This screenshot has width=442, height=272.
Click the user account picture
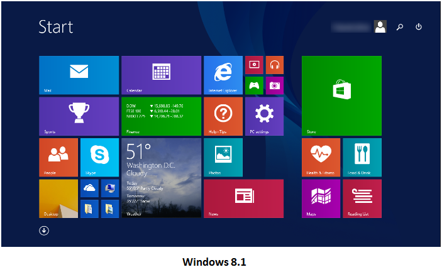[380, 27]
